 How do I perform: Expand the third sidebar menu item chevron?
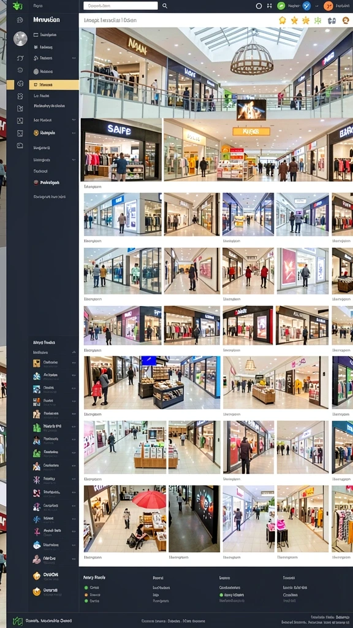[x=74, y=58]
